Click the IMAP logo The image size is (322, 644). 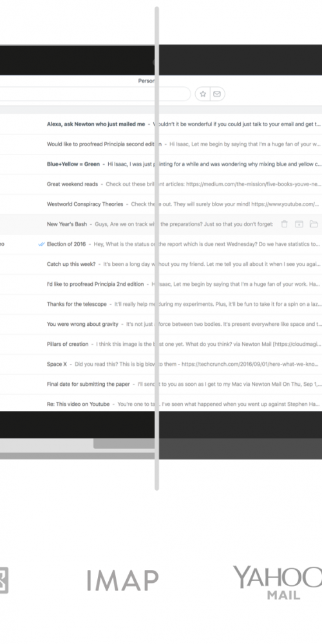[123, 580]
